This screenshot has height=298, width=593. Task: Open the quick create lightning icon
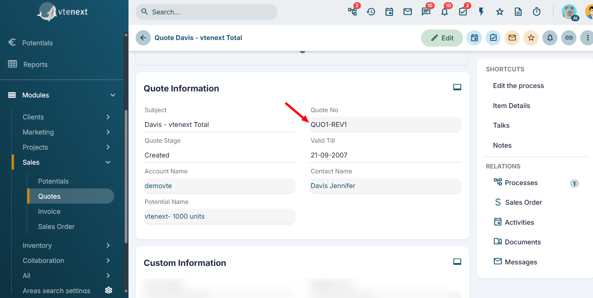(x=481, y=12)
